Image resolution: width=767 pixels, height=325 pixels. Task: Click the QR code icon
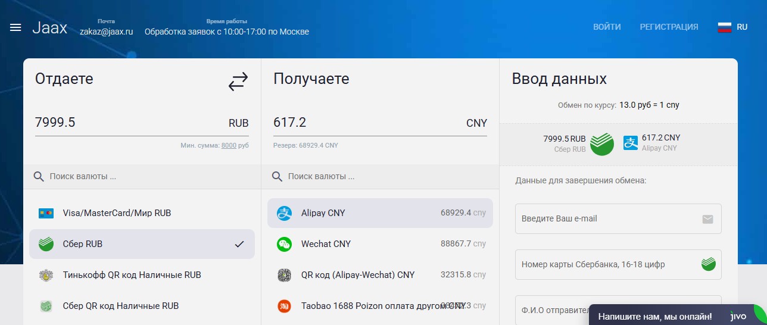(x=284, y=275)
